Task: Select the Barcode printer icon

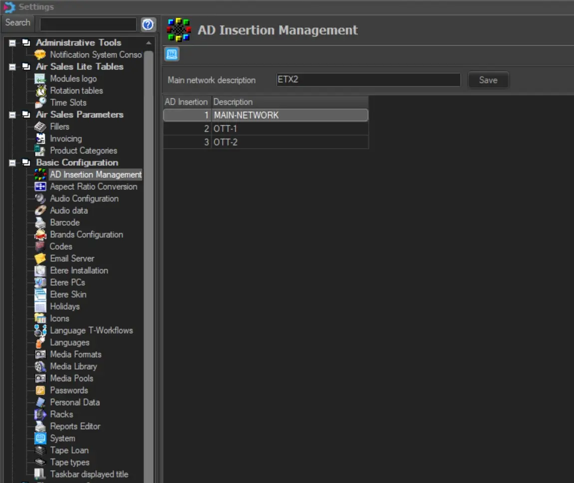Action: tap(41, 223)
